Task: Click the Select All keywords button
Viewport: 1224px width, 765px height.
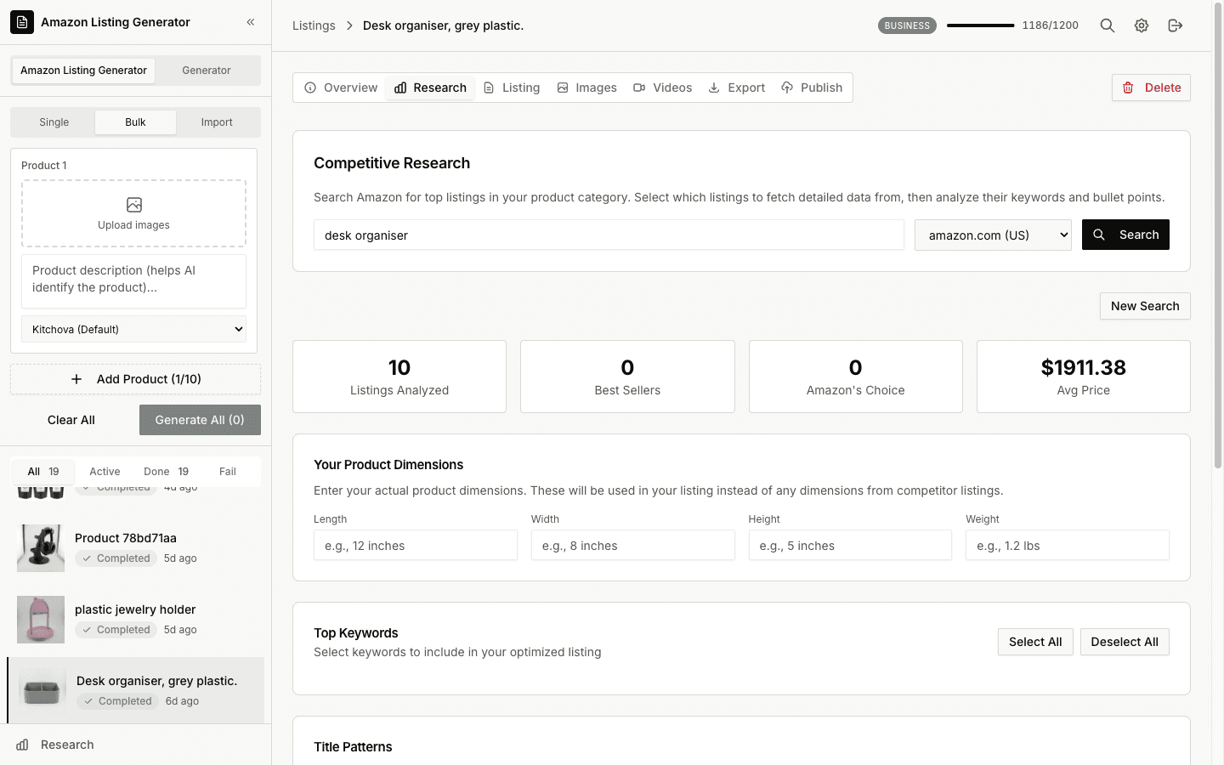Action: coord(1035,642)
